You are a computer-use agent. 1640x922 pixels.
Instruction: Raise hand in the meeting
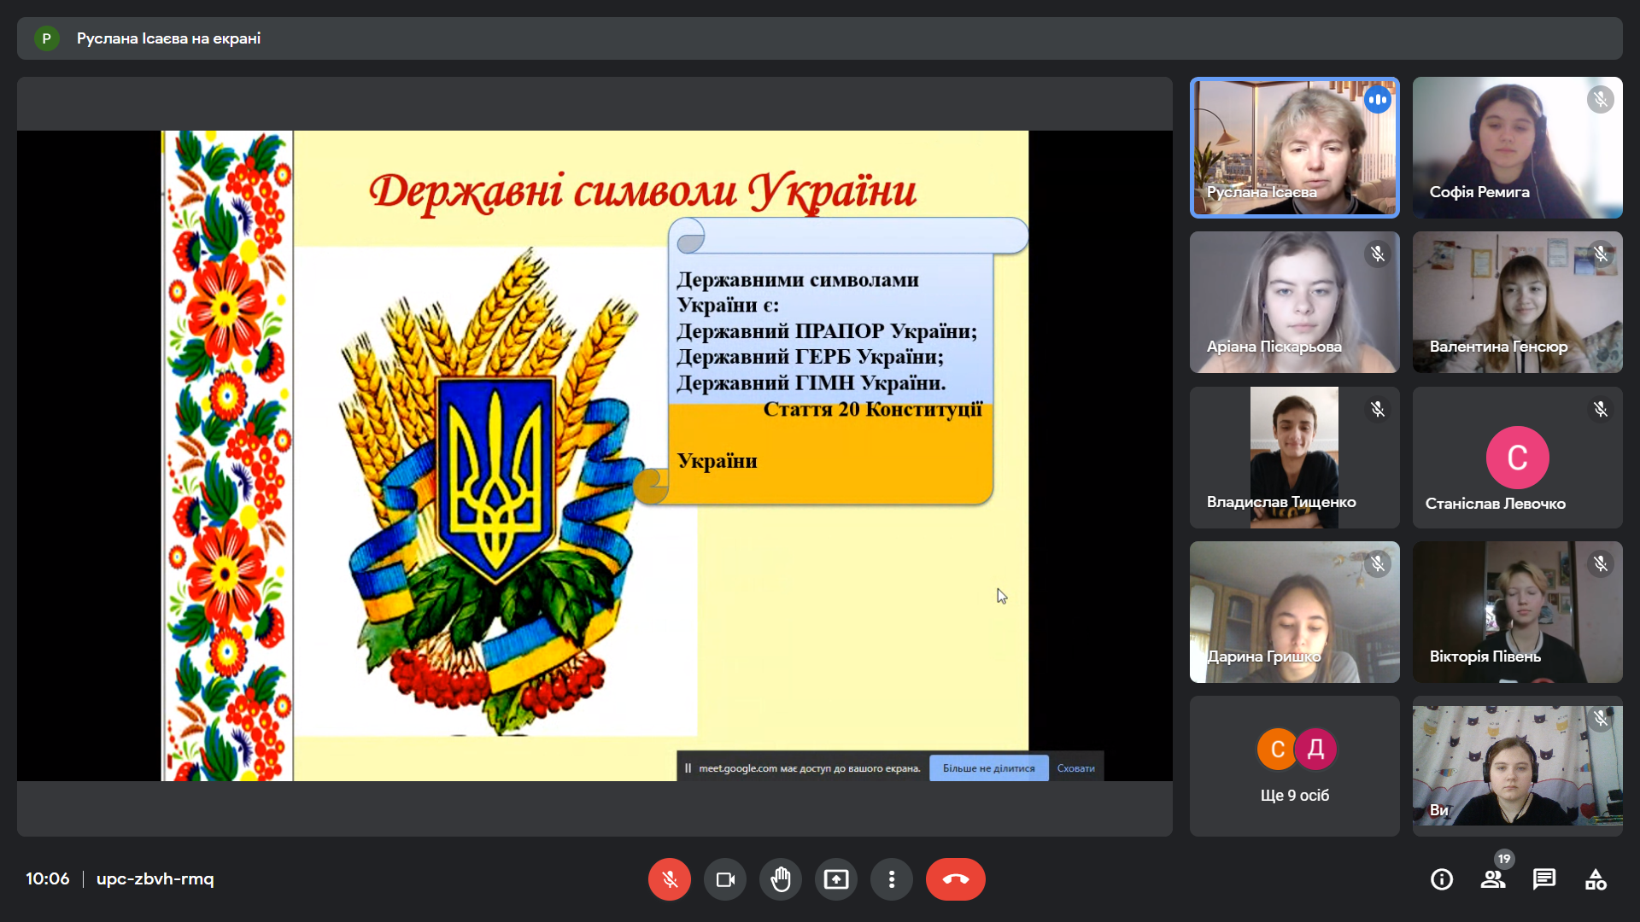pyautogui.click(x=780, y=879)
